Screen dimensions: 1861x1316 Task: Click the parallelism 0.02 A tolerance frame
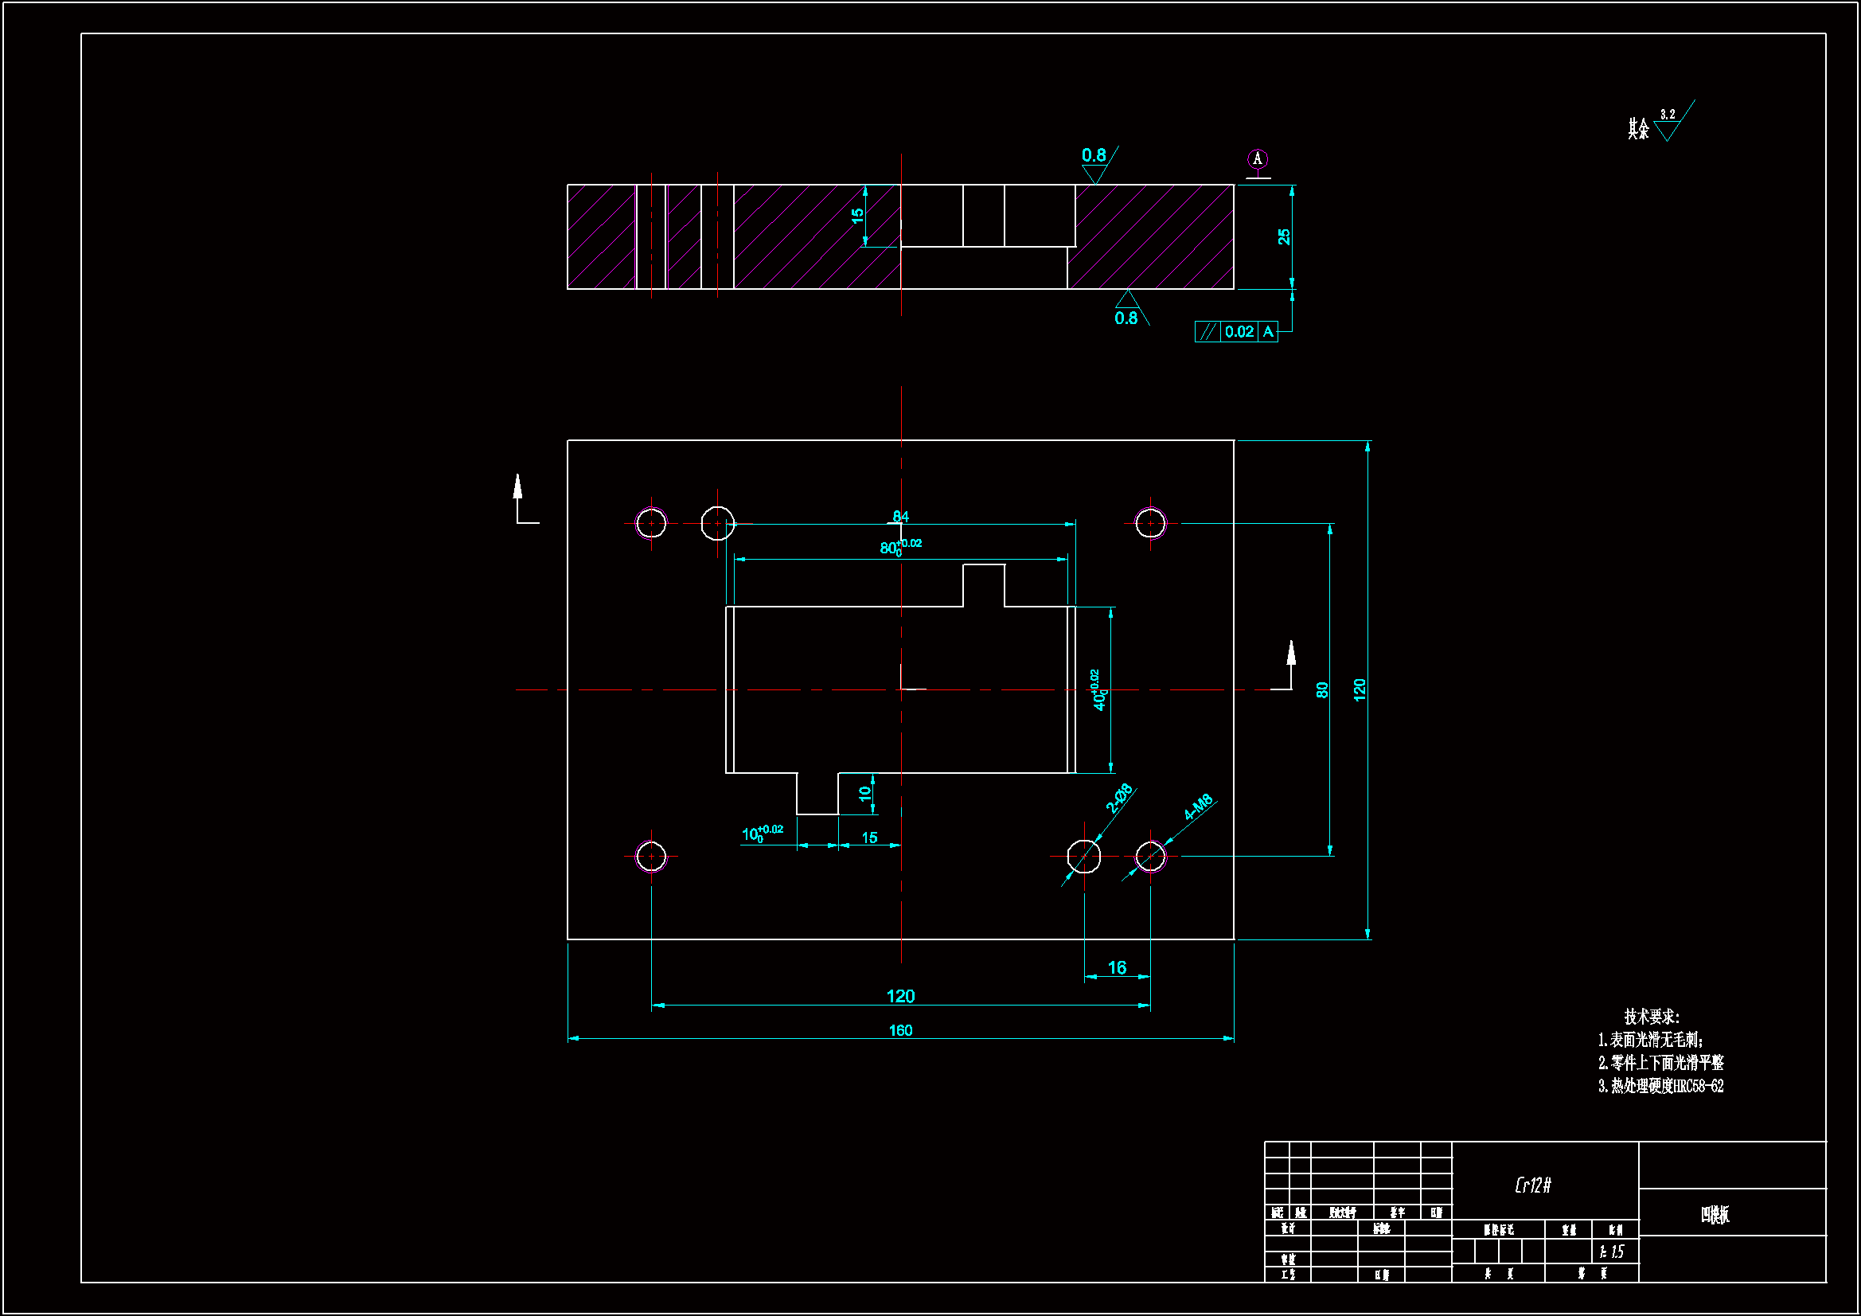pyautogui.click(x=1236, y=332)
